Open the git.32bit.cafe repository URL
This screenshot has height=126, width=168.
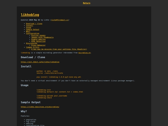[40, 62]
